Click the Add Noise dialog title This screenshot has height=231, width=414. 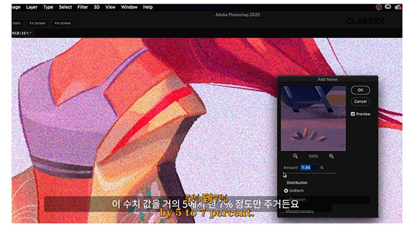click(x=328, y=79)
